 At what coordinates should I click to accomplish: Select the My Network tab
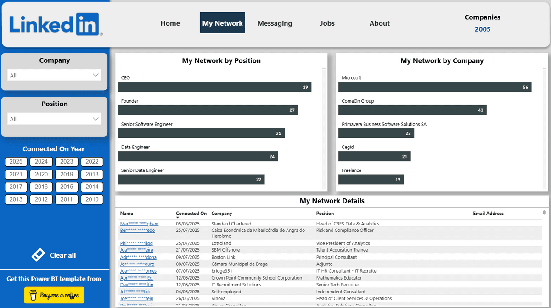click(x=223, y=23)
